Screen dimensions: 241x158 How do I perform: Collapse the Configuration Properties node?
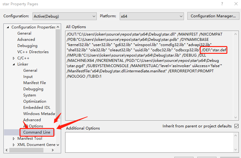coord(8,27)
